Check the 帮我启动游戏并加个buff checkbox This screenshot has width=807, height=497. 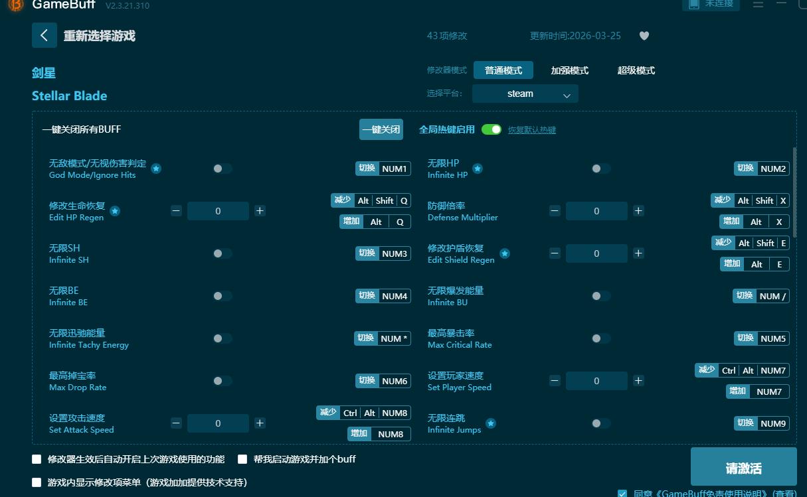[x=242, y=459]
